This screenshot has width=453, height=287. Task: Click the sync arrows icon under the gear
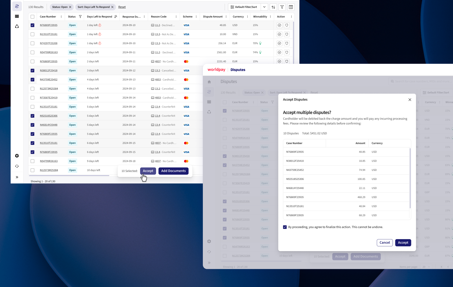pyautogui.click(x=17, y=166)
